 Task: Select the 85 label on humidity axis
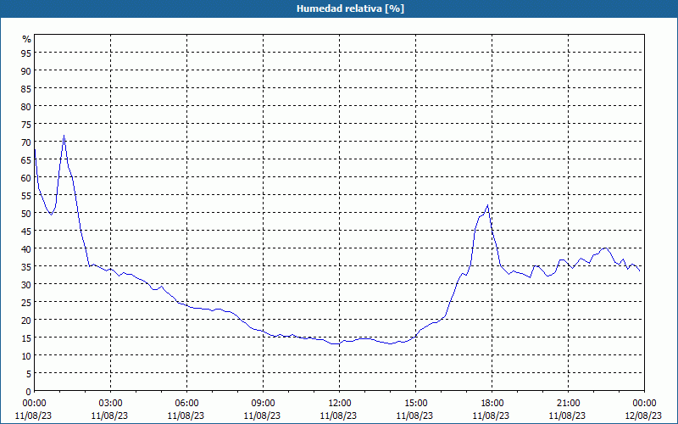[x=26, y=89]
